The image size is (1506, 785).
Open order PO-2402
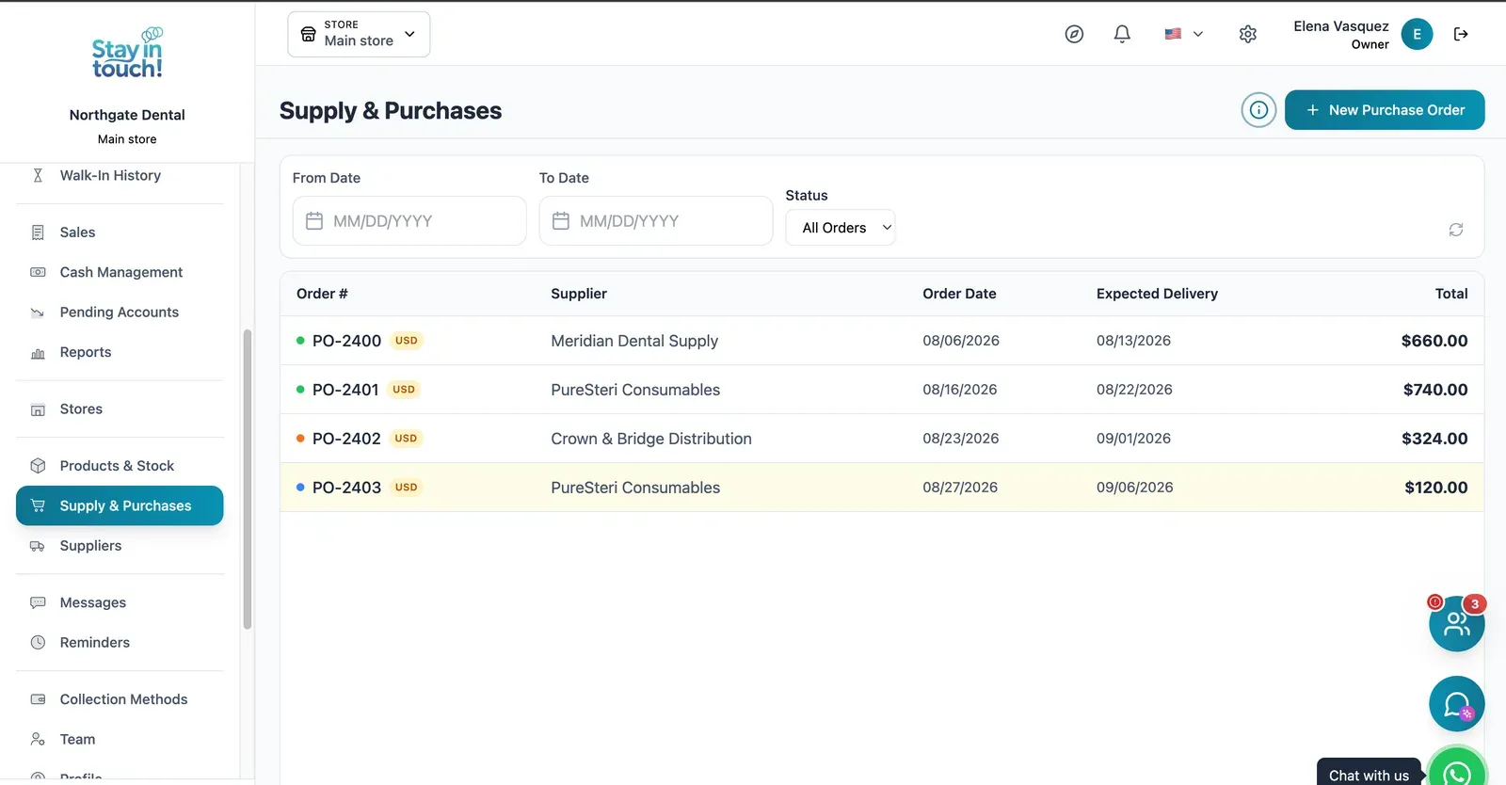882,439
